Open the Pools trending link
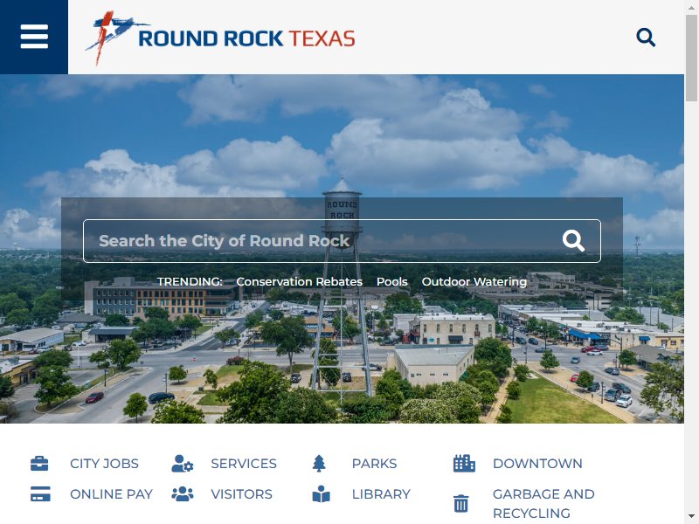Viewport: 699px width, 524px height. pos(391,281)
